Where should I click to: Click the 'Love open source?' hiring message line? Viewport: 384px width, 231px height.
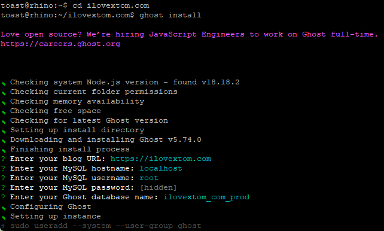(189, 34)
